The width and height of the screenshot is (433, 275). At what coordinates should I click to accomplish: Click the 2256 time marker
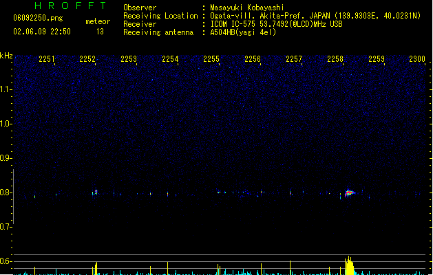[253, 59]
